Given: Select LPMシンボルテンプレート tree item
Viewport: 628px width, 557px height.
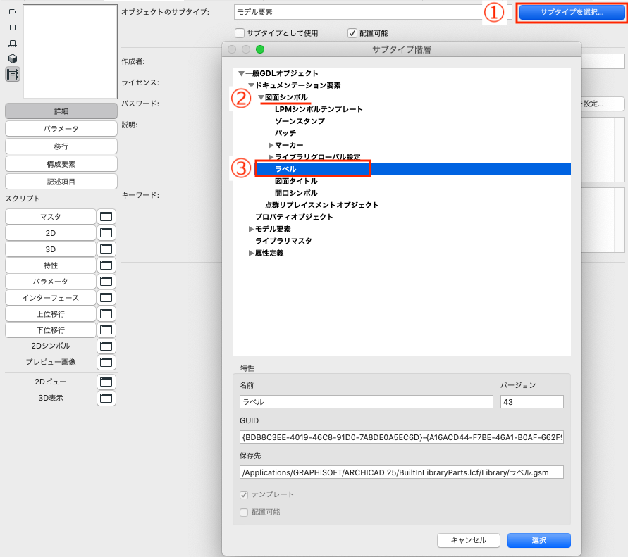Looking at the screenshot, I should point(319,109).
